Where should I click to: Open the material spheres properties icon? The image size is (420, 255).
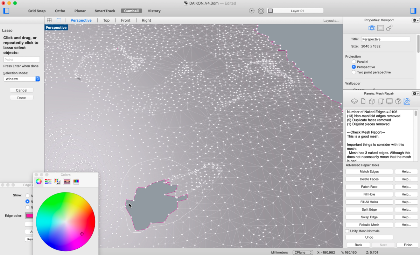[389, 28]
